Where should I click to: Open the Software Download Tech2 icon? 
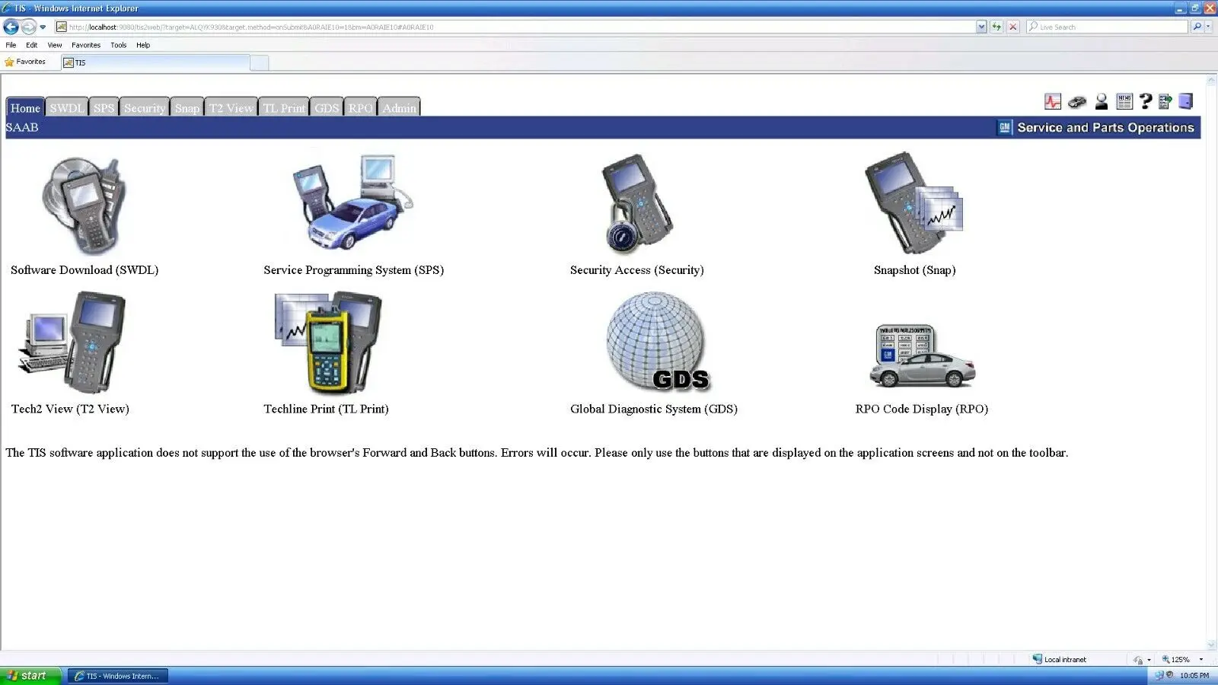pyautogui.click(x=84, y=205)
